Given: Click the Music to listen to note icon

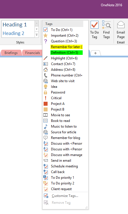Looking at the screenshot, I should tap(45, 126).
